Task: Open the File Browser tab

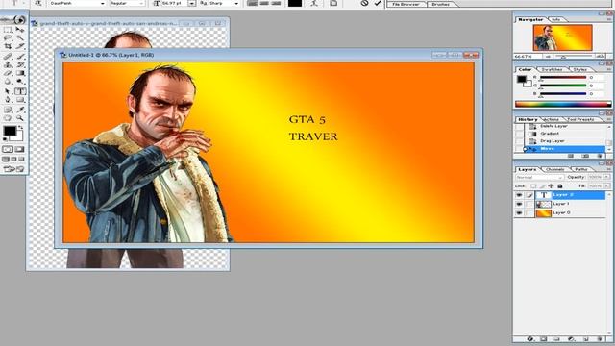Action: (x=406, y=4)
